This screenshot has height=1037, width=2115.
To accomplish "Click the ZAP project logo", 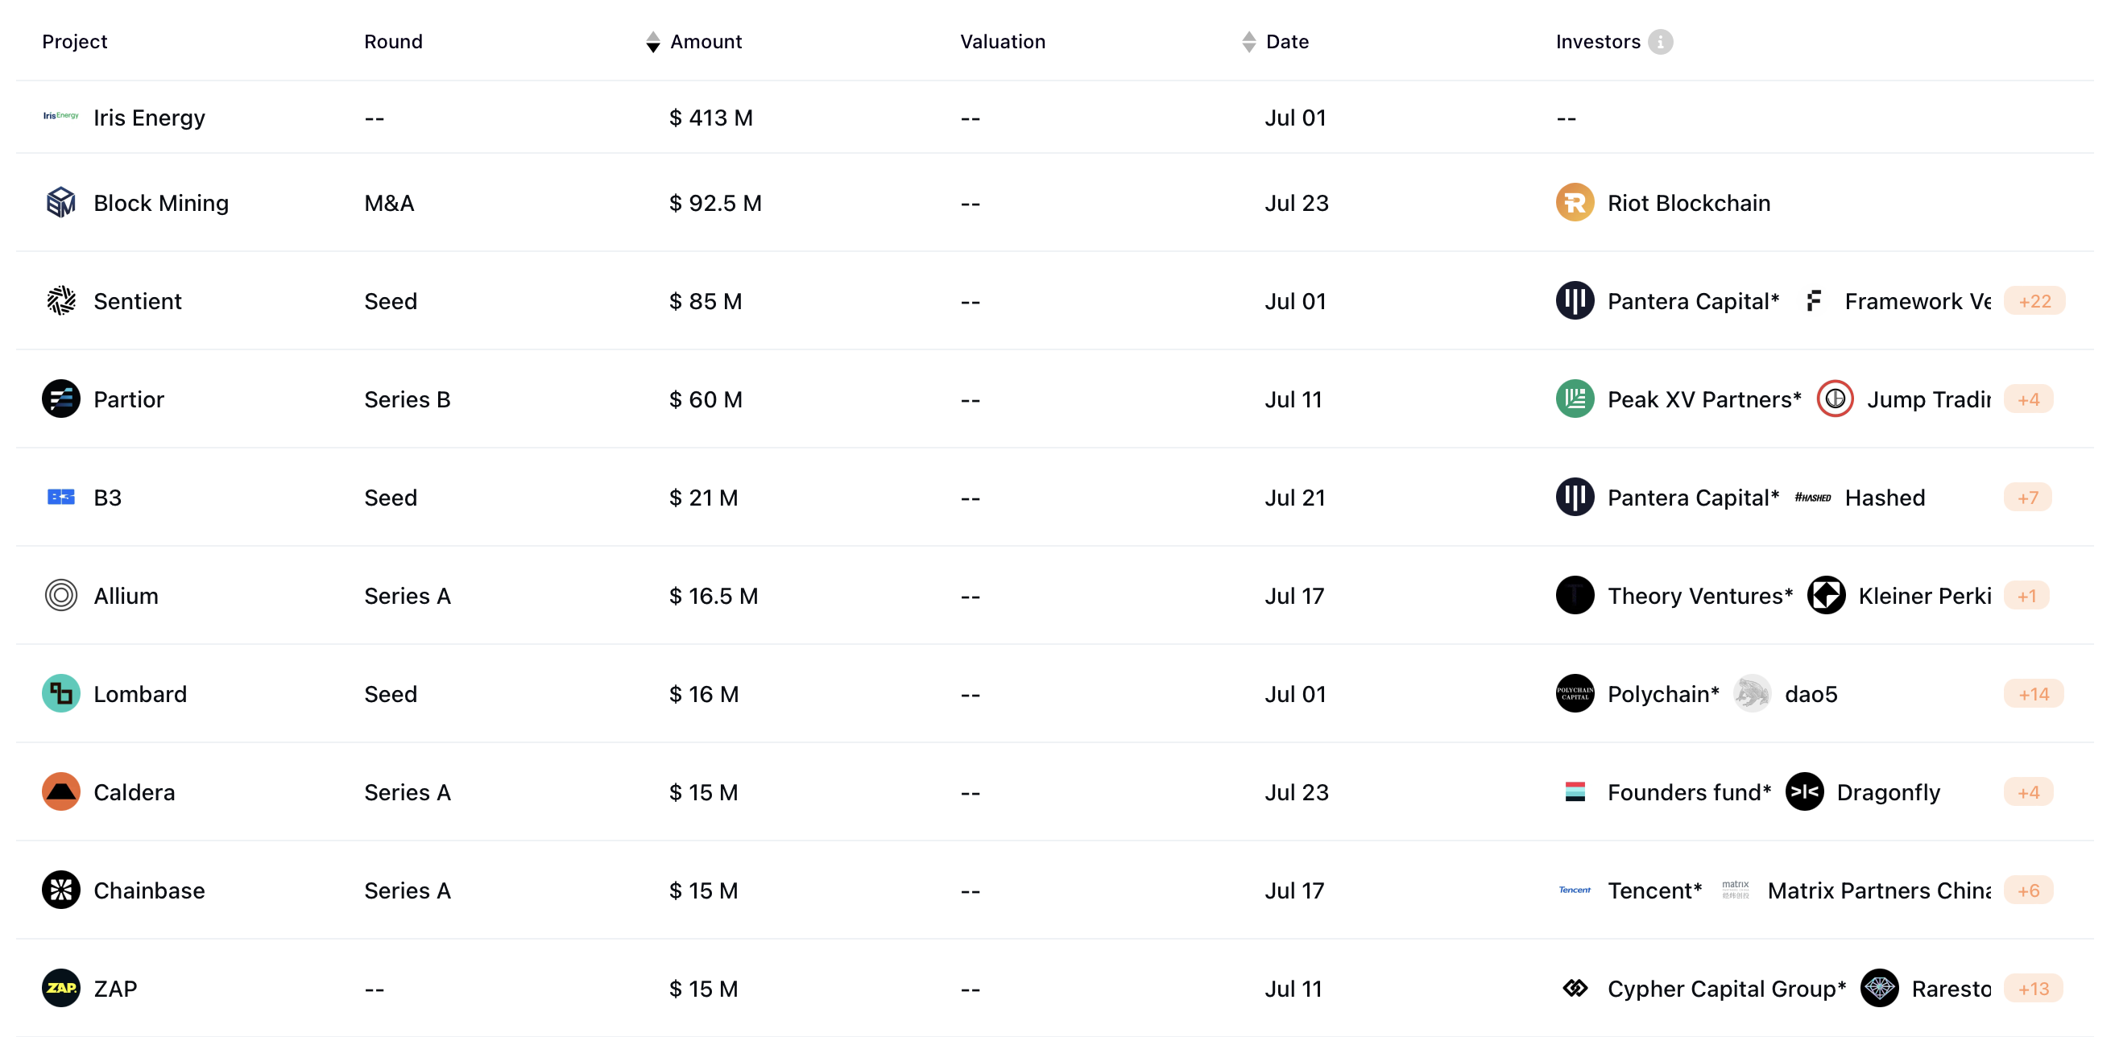I will pyautogui.click(x=60, y=989).
